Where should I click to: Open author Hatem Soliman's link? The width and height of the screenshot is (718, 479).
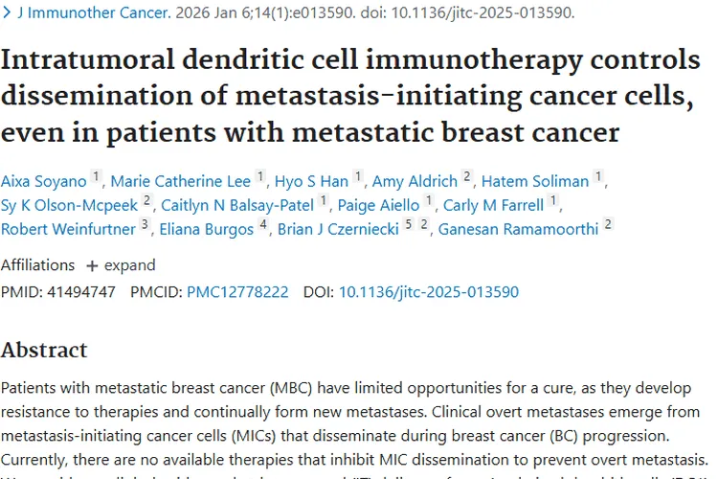pos(535,180)
